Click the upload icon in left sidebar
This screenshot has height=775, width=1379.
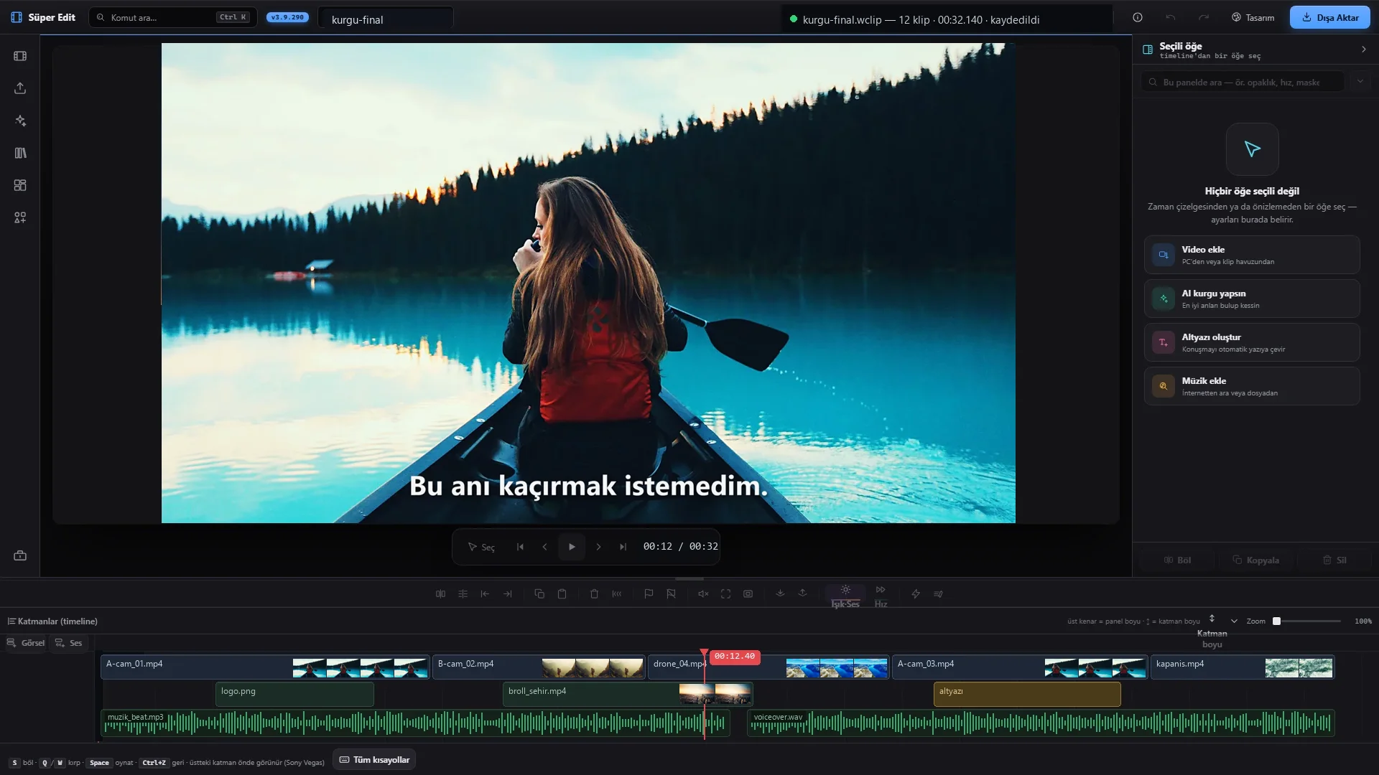point(20,88)
